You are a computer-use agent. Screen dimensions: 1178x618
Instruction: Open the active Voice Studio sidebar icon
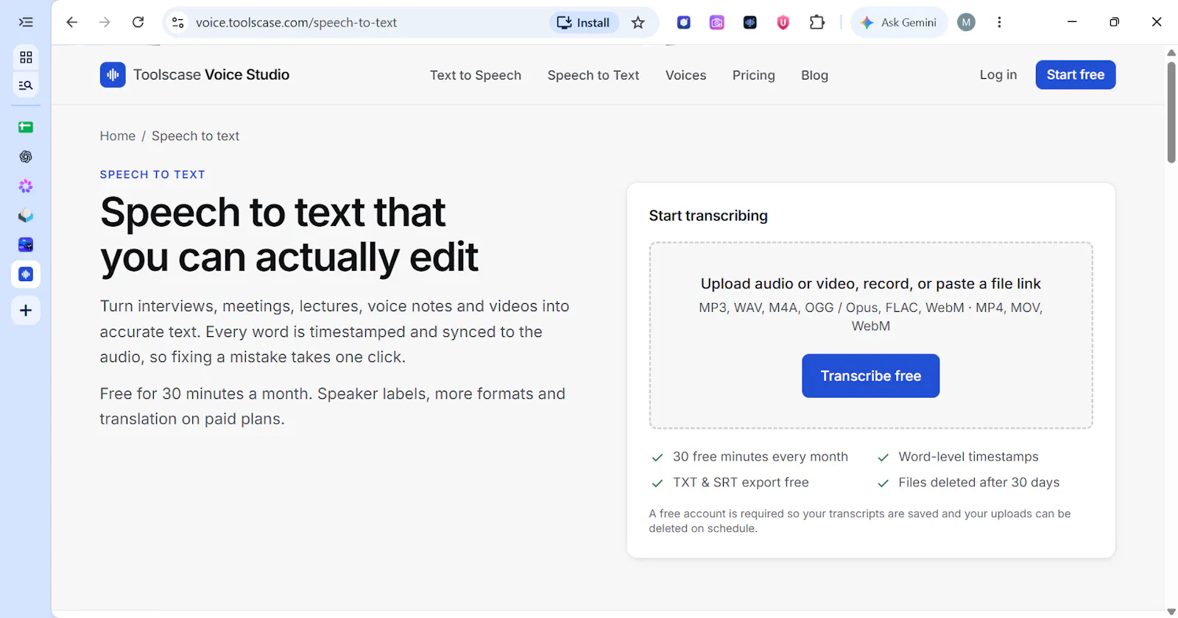(x=26, y=274)
